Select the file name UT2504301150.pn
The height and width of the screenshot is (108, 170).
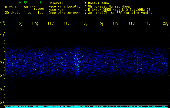(x=19, y=7)
